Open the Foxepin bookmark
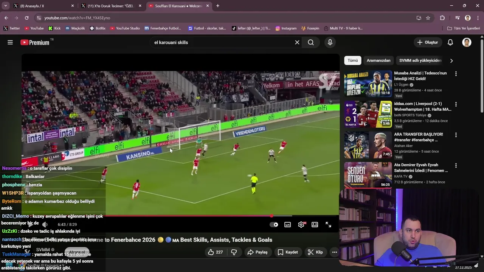Image resolution: width=484 pixels, height=272 pixels. [x=310, y=28]
